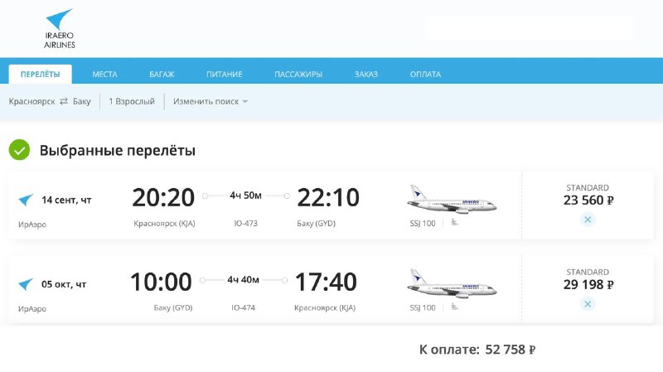Open the Оплата tab
This screenshot has height=372, width=663.
tap(425, 75)
